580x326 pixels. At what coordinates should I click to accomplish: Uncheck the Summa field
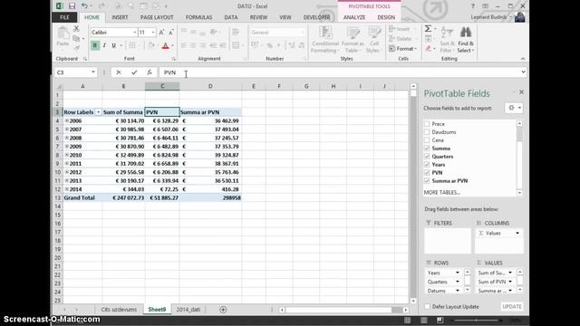click(x=427, y=149)
